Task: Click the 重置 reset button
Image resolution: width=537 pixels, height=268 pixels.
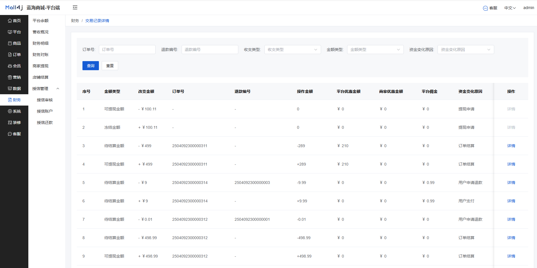Action: [110, 66]
